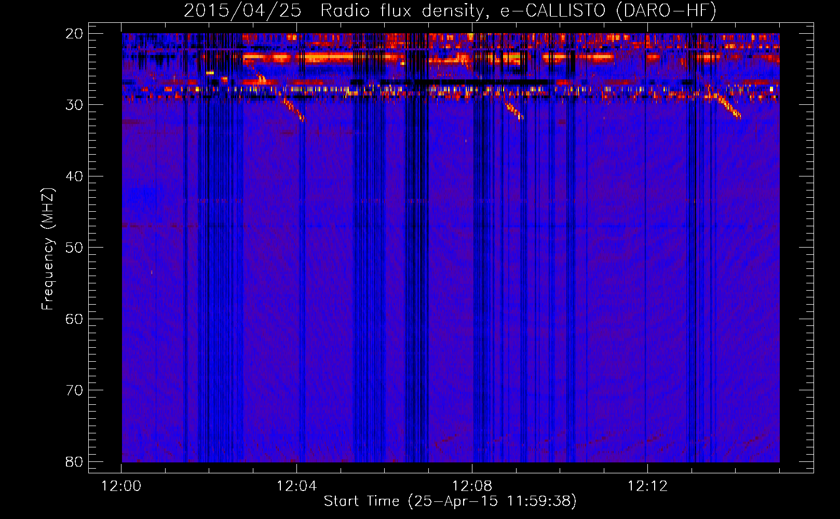Viewport: 840px width, 519px height.
Task: Click the 50 MHz frequency tick label
Action: 74,247
